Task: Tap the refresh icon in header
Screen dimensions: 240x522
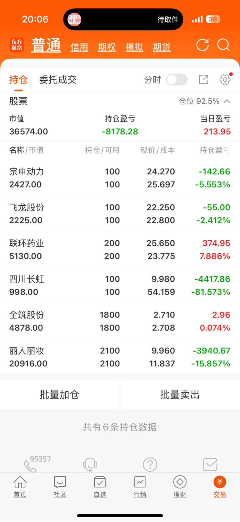Action: pyautogui.click(x=202, y=45)
